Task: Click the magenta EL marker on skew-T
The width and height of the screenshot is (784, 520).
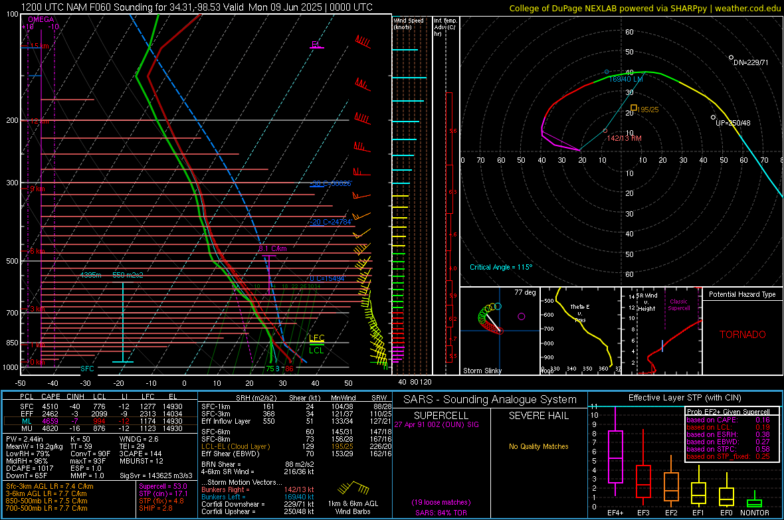Action: pos(316,45)
